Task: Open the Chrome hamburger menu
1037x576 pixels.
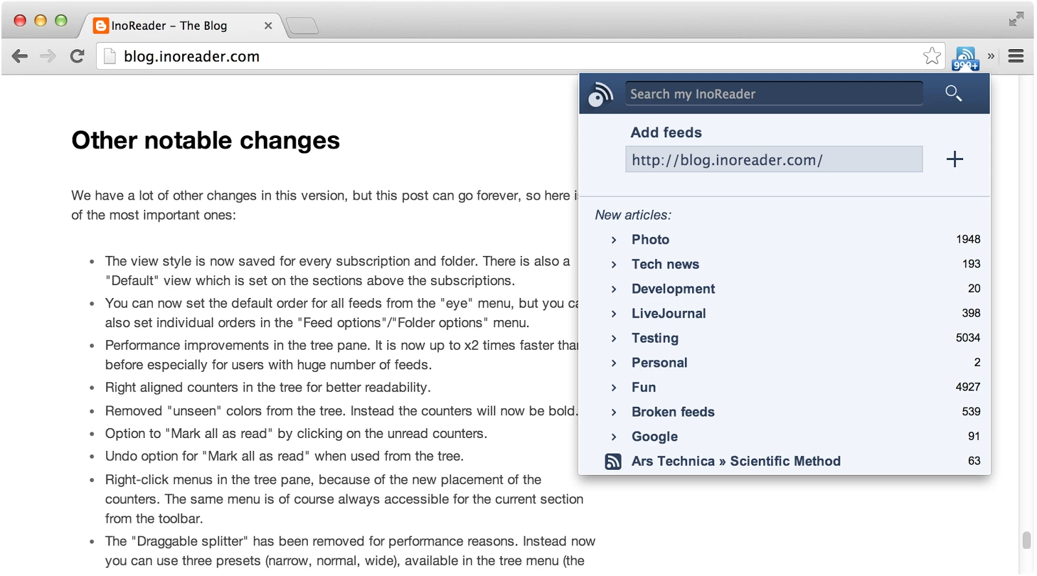Action: (1016, 56)
